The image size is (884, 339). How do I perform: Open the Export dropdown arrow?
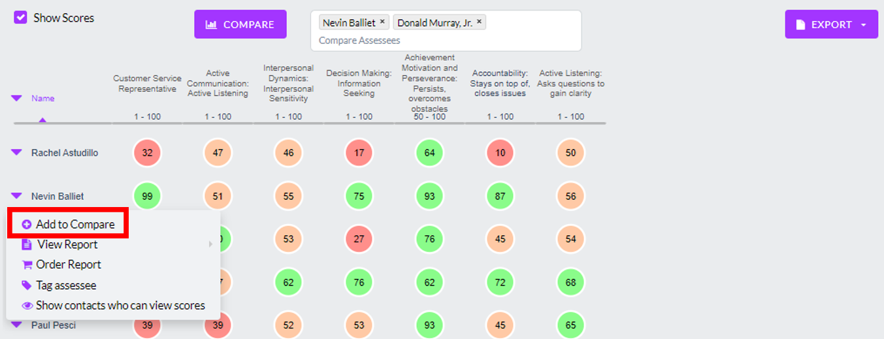click(864, 25)
